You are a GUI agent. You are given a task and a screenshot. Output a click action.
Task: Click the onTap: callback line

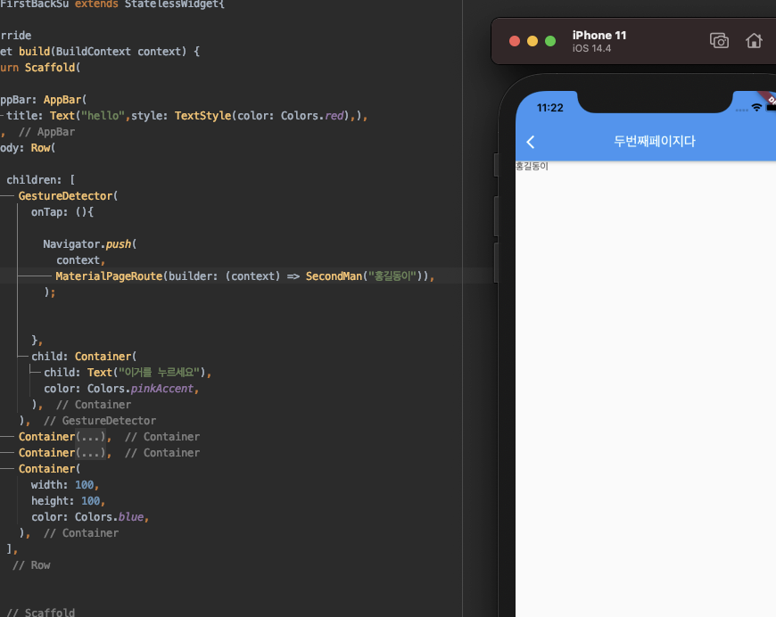point(62,212)
